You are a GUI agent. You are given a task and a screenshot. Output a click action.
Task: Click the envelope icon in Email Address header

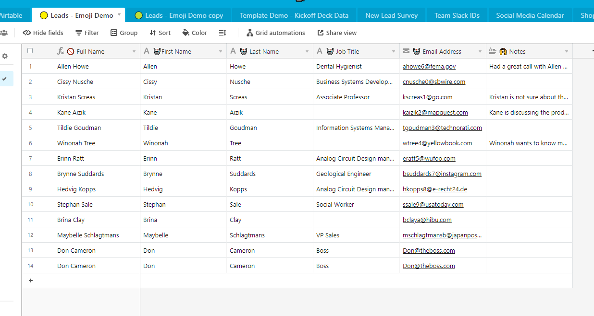(x=406, y=51)
